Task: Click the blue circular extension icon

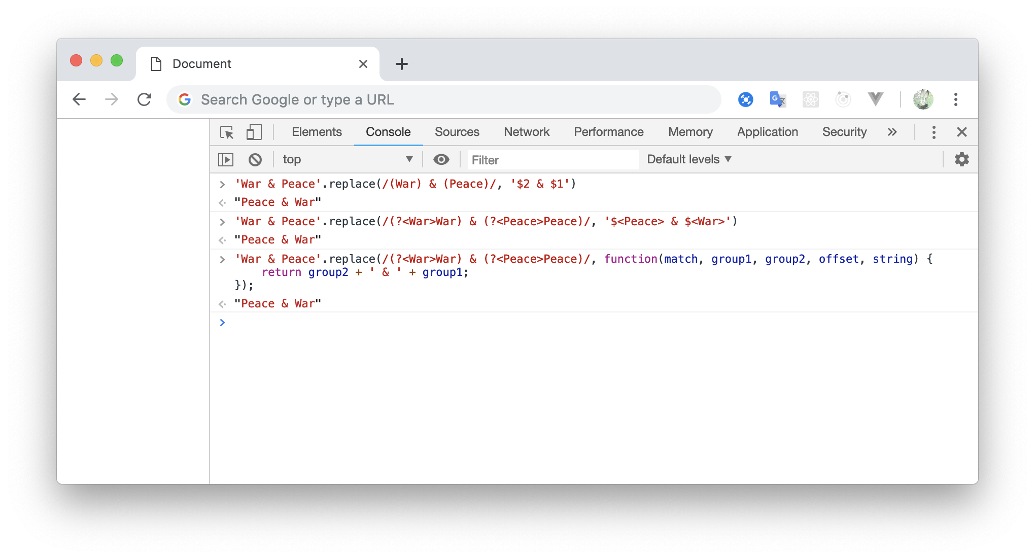Action: click(745, 99)
